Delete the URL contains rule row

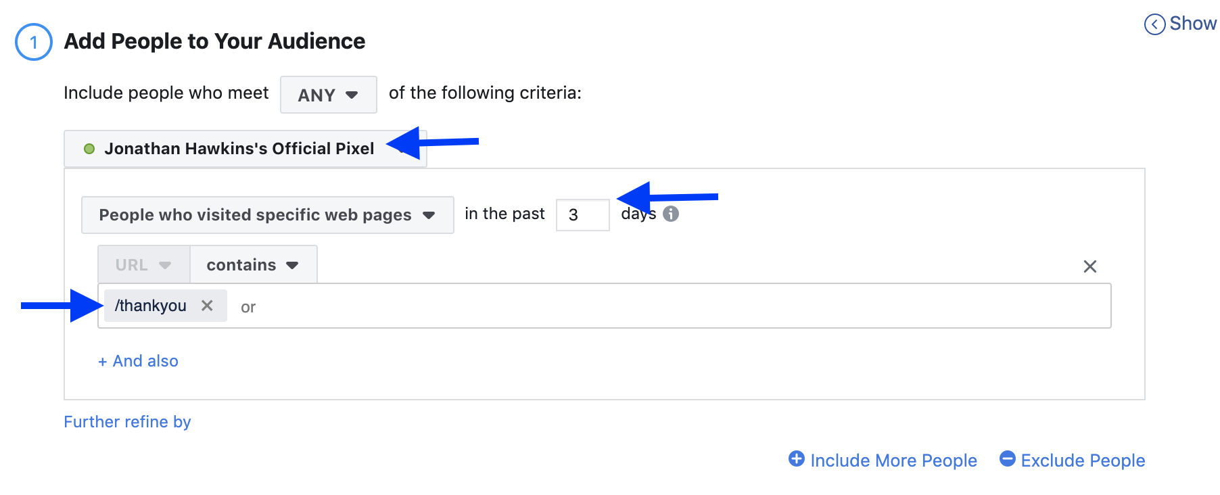pyautogui.click(x=1089, y=266)
